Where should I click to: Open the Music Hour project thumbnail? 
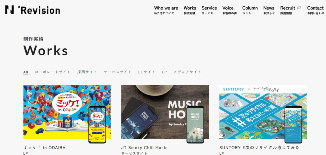165,112
